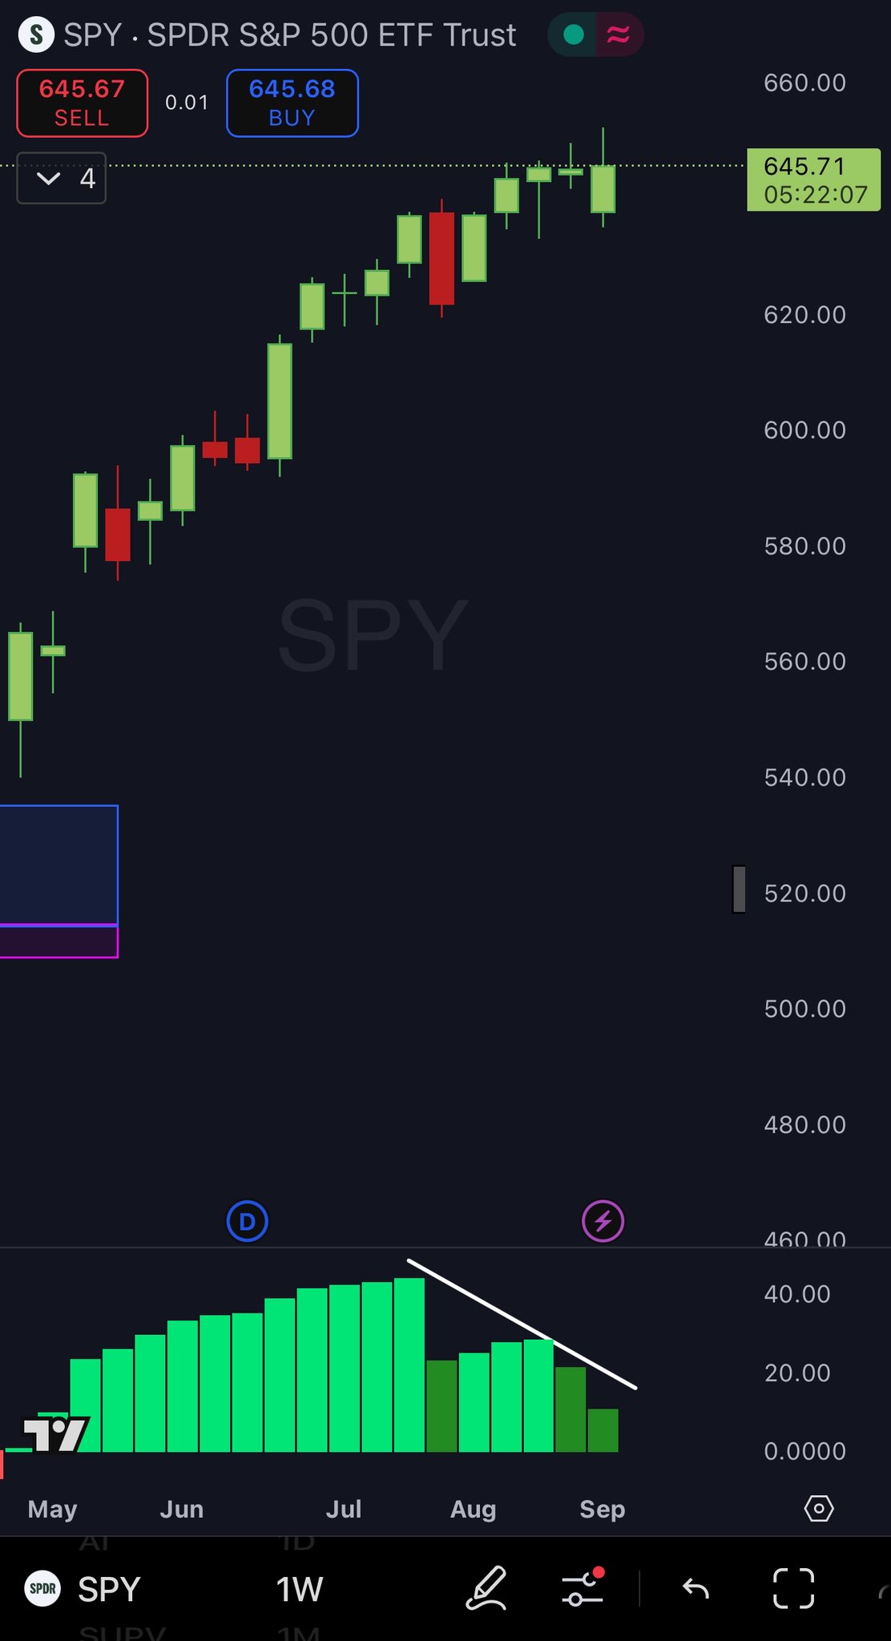Open chart settings sliders icon
The width and height of the screenshot is (891, 1641).
[583, 1587]
